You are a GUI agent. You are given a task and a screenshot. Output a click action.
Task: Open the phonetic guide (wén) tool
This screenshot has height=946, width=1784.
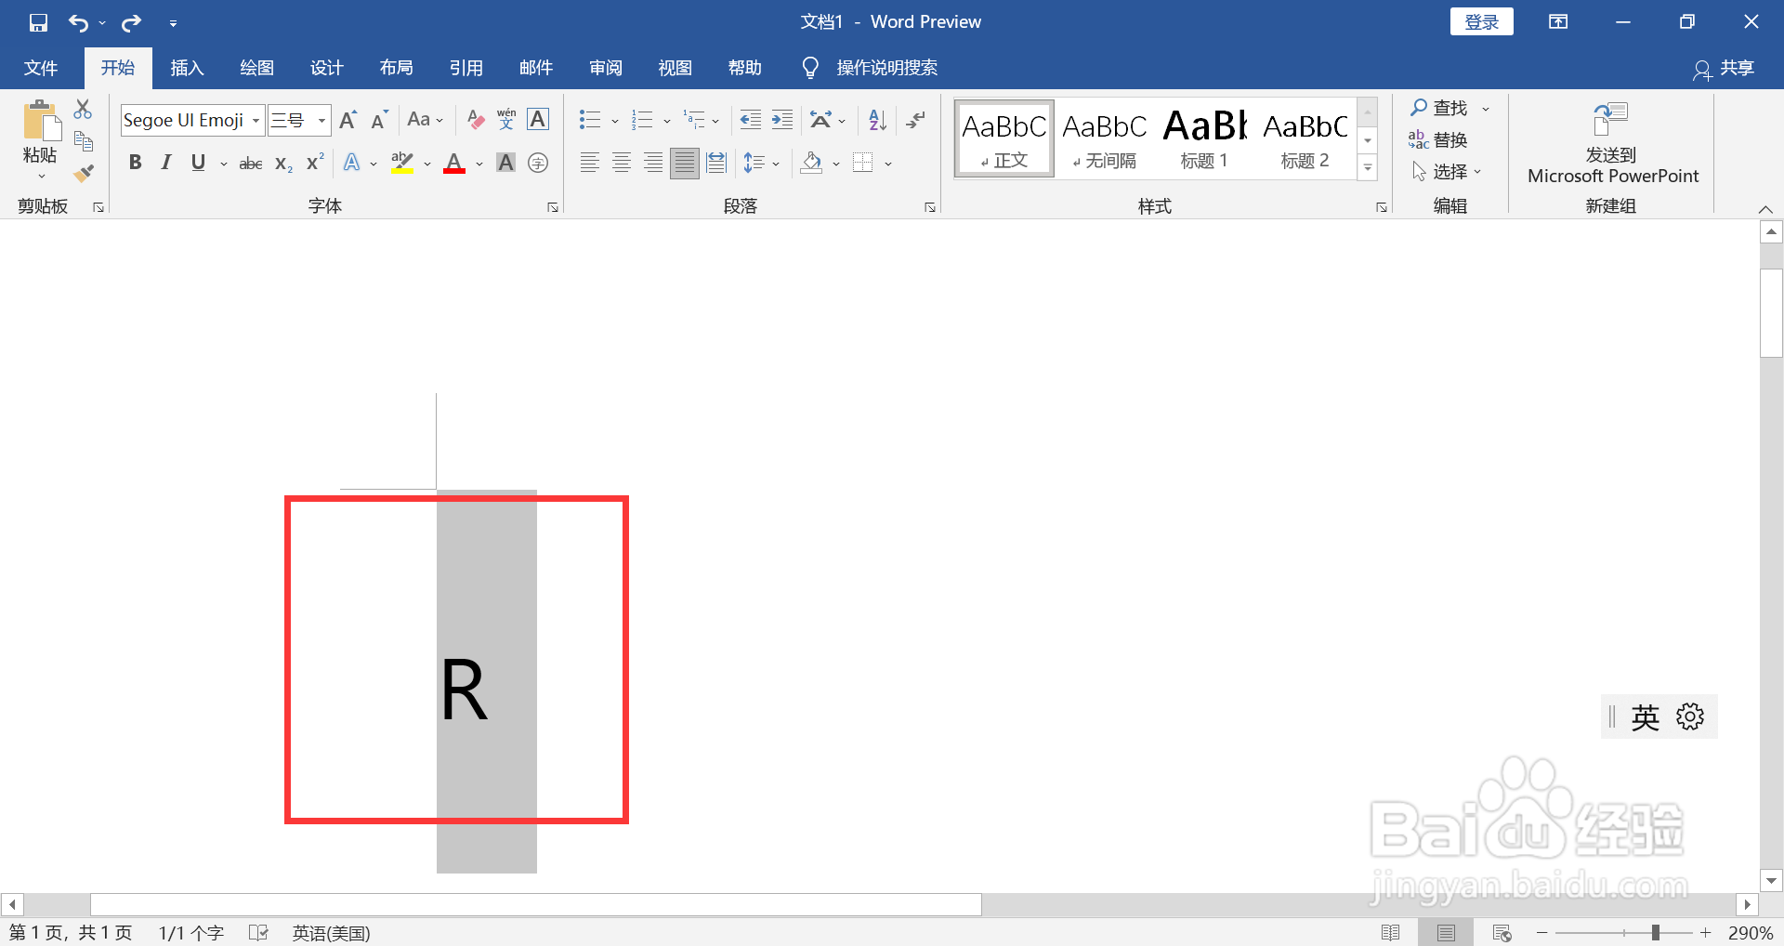point(506,120)
